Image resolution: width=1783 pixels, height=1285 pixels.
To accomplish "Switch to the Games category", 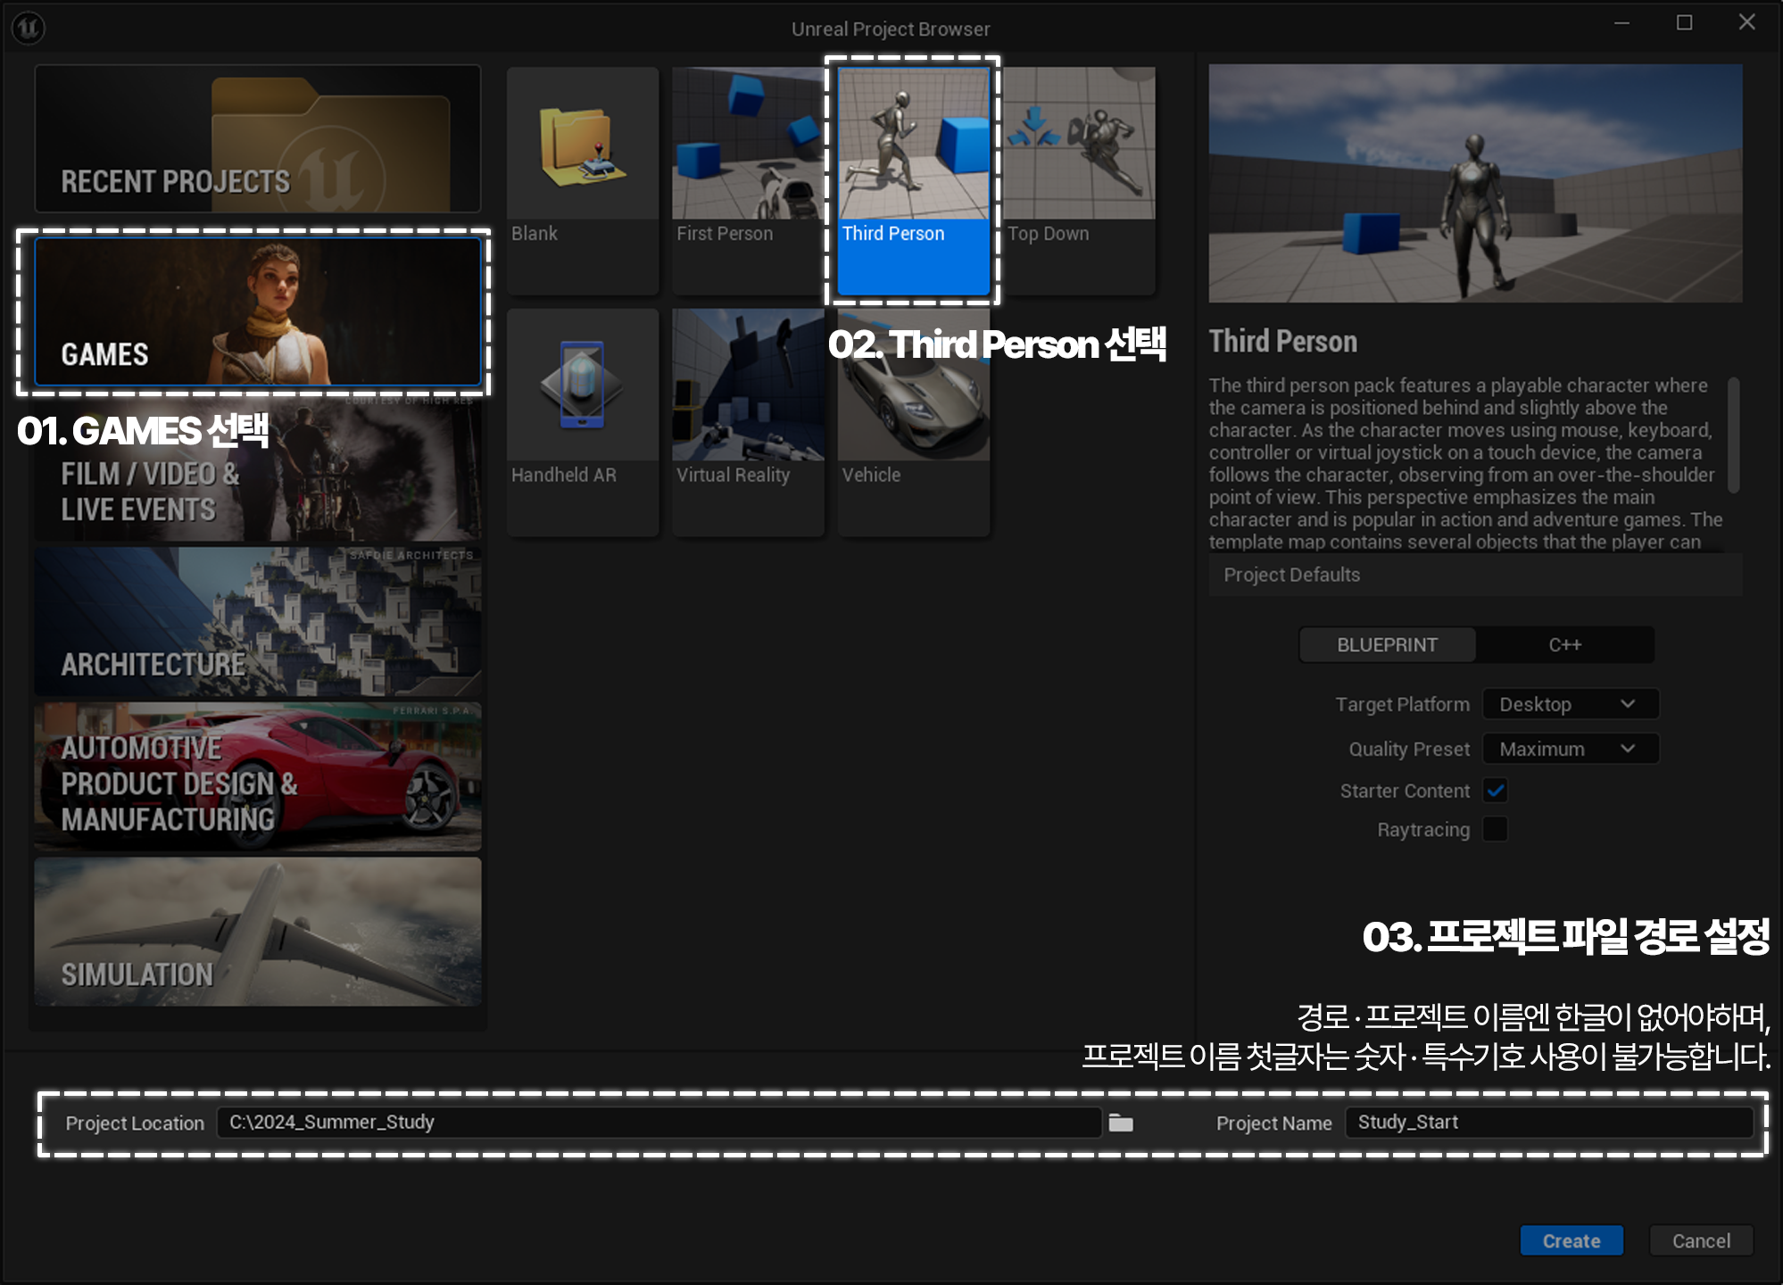I will (x=258, y=311).
